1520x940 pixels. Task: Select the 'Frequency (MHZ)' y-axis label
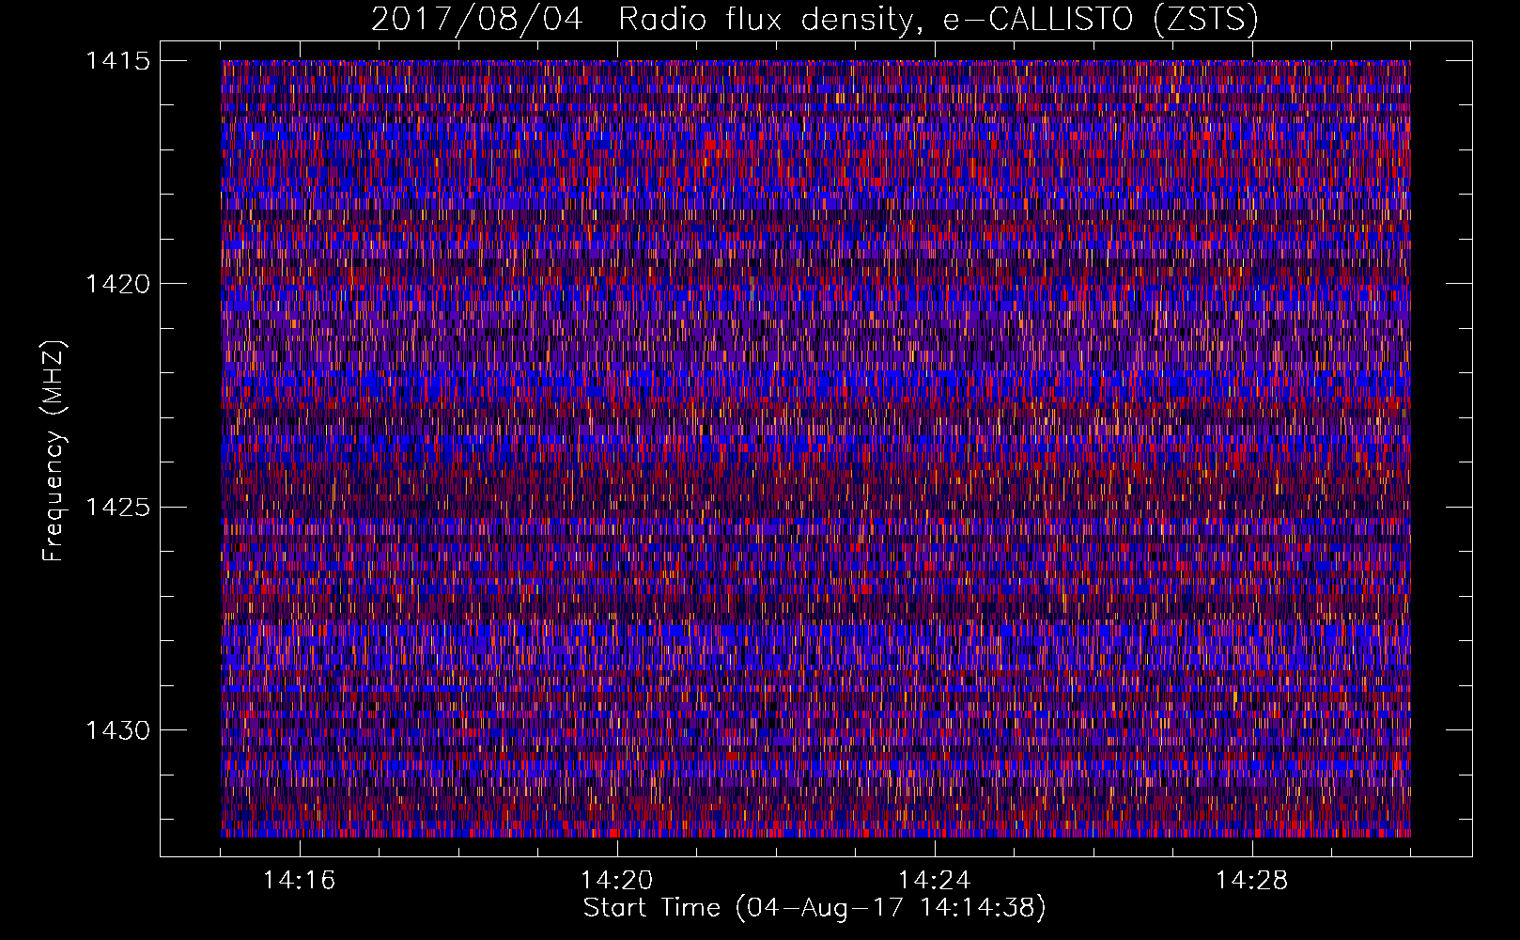tap(54, 451)
